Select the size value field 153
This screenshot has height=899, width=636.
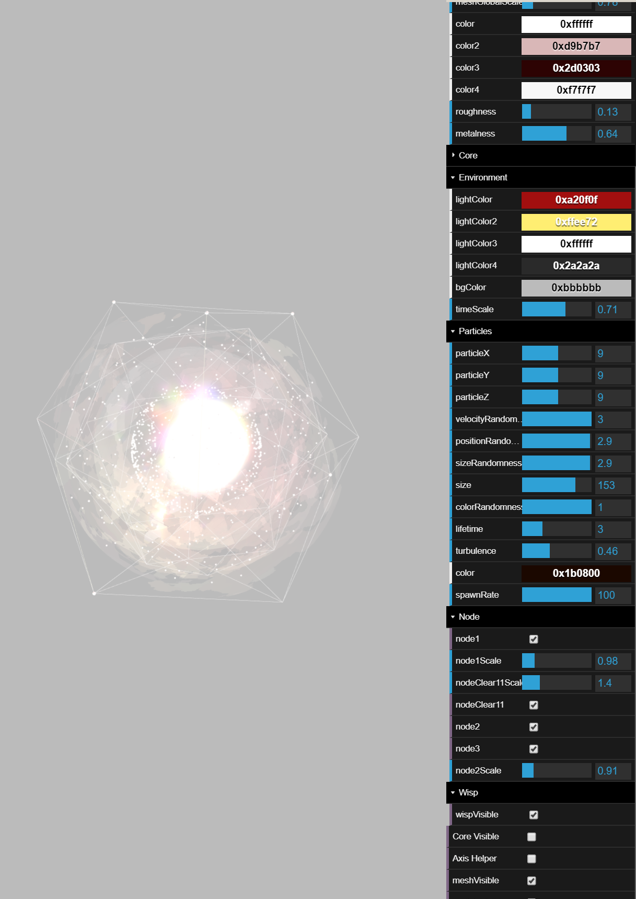(x=613, y=485)
